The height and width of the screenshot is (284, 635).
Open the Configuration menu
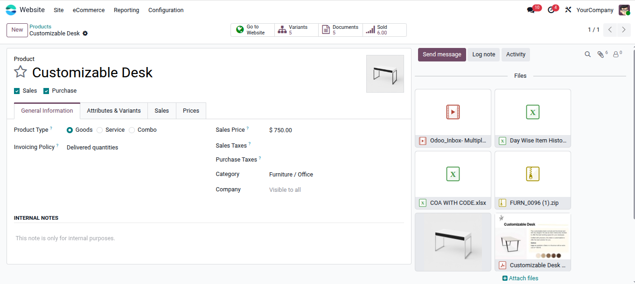[x=166, y=10]
